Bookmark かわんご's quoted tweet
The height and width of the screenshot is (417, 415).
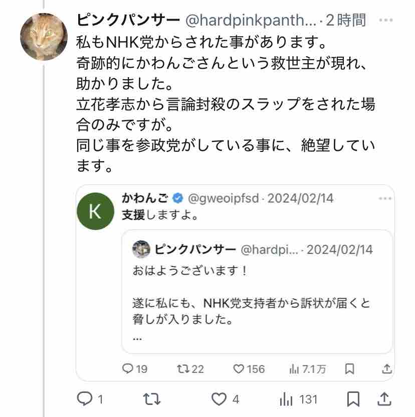[x=350, y=369]
